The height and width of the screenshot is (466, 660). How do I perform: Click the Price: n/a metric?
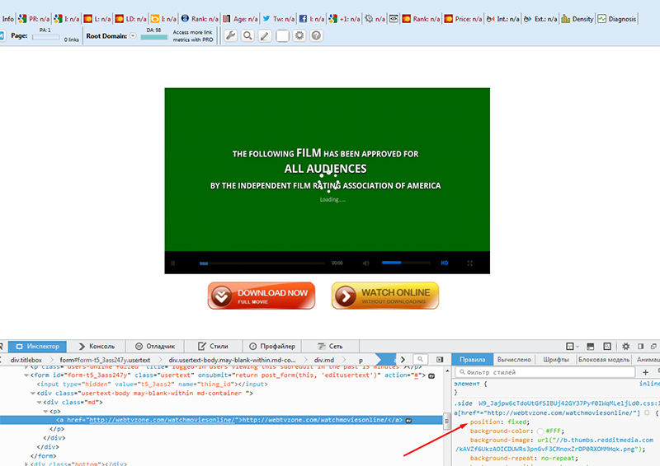coord(463,19)
